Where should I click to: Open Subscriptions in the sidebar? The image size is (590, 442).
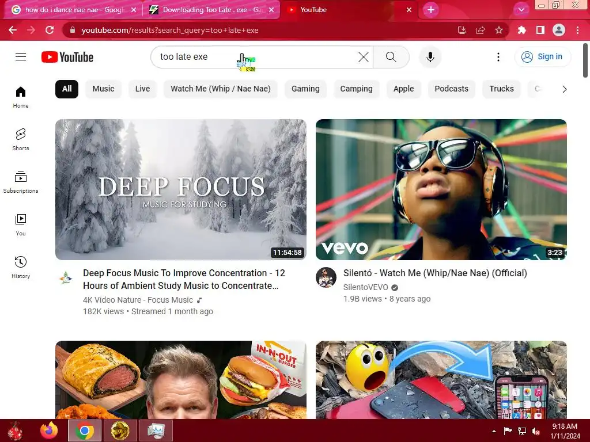[x=21, y=182]
